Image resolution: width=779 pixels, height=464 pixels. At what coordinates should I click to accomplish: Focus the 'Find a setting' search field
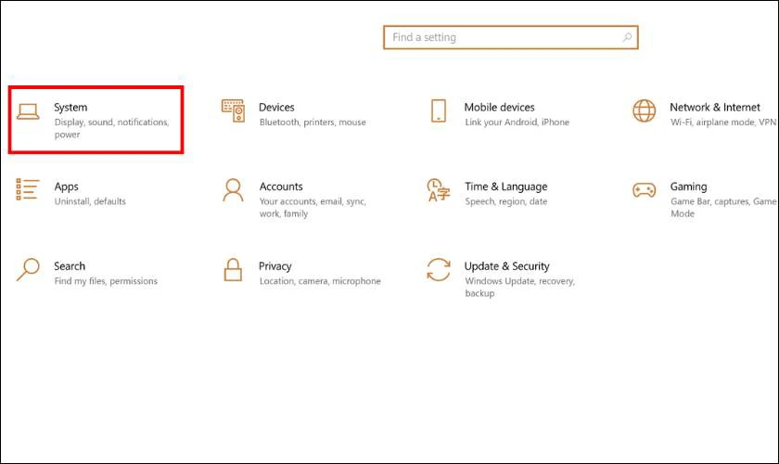pos(501,38)
